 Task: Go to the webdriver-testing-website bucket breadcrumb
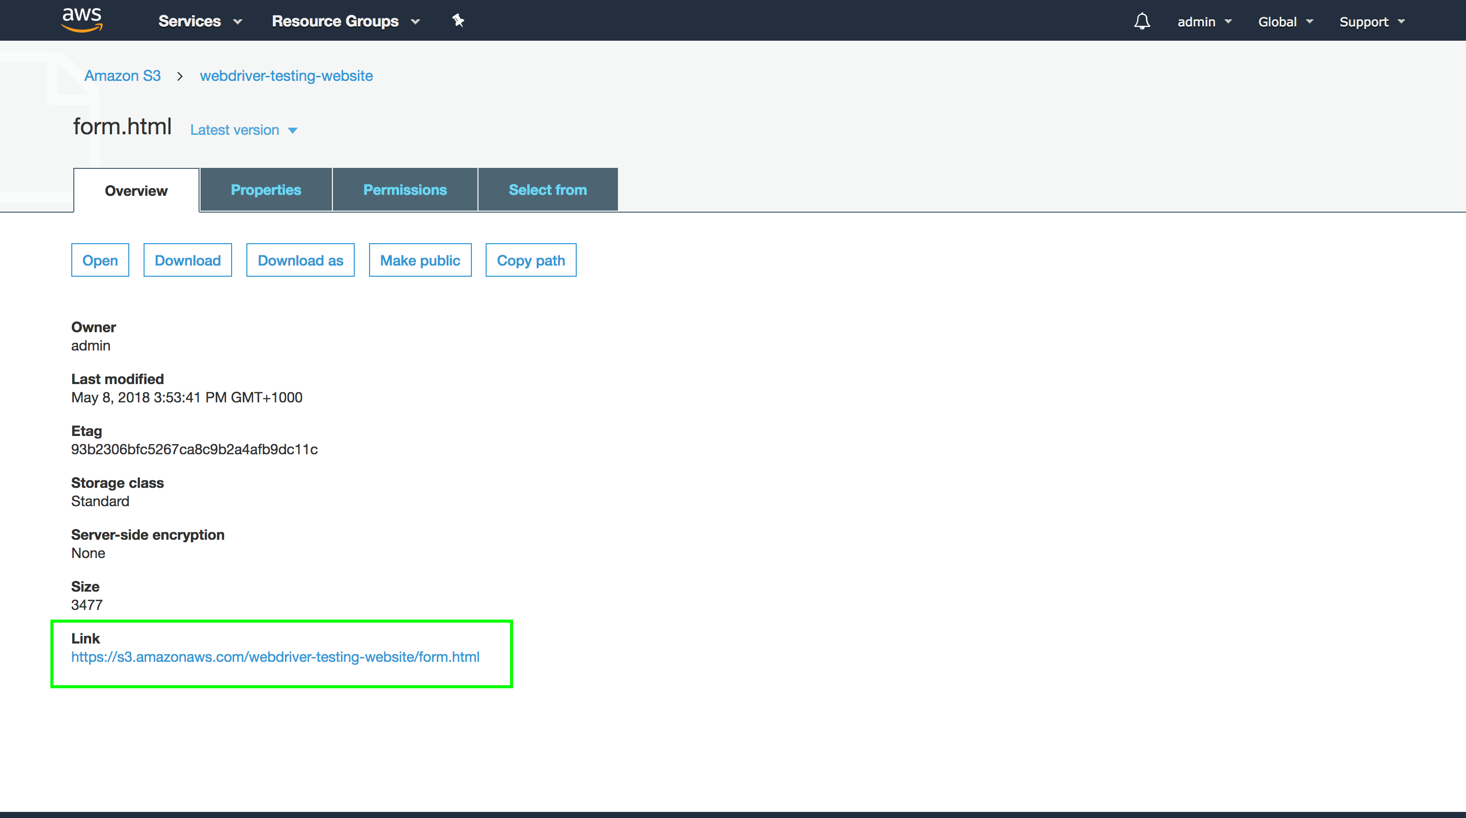pyautogui.click(x=286, y=76)
